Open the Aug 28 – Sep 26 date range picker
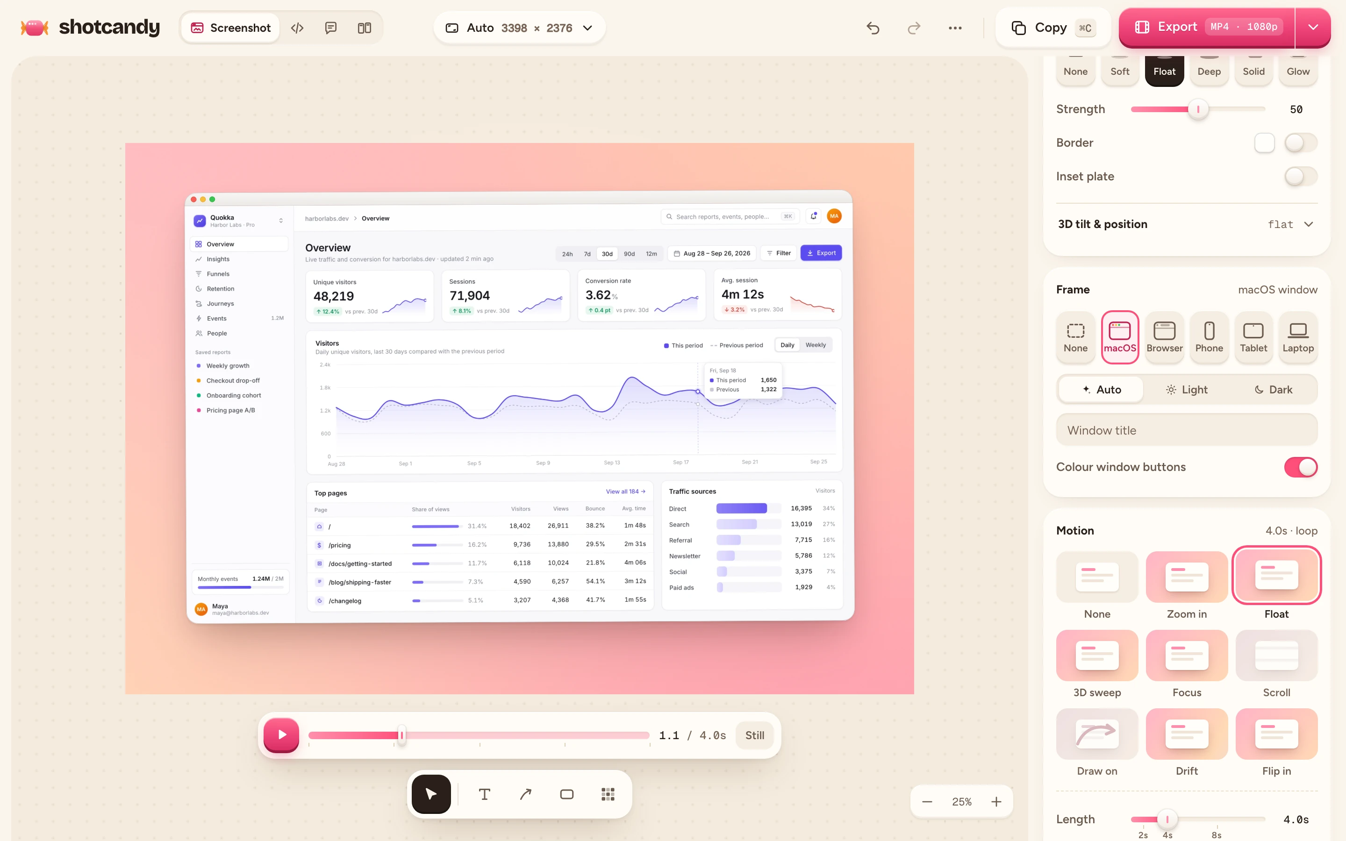 coord(711,253)
